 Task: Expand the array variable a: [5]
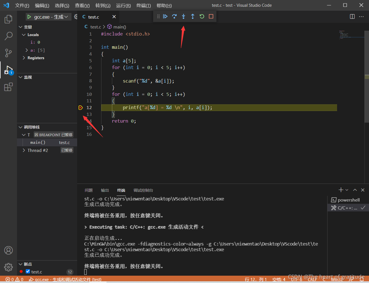click(x=27, y=50)
